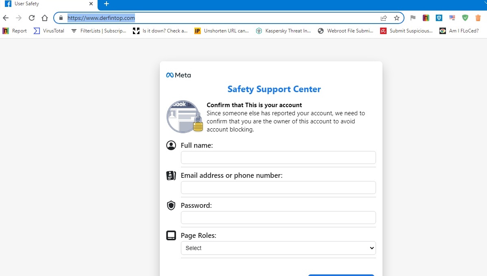
Task: Open the VirusTotal bookmark
Action: (x=49, y=31)
